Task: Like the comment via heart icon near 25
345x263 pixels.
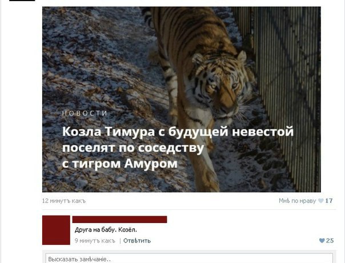Action: (322, 241)
